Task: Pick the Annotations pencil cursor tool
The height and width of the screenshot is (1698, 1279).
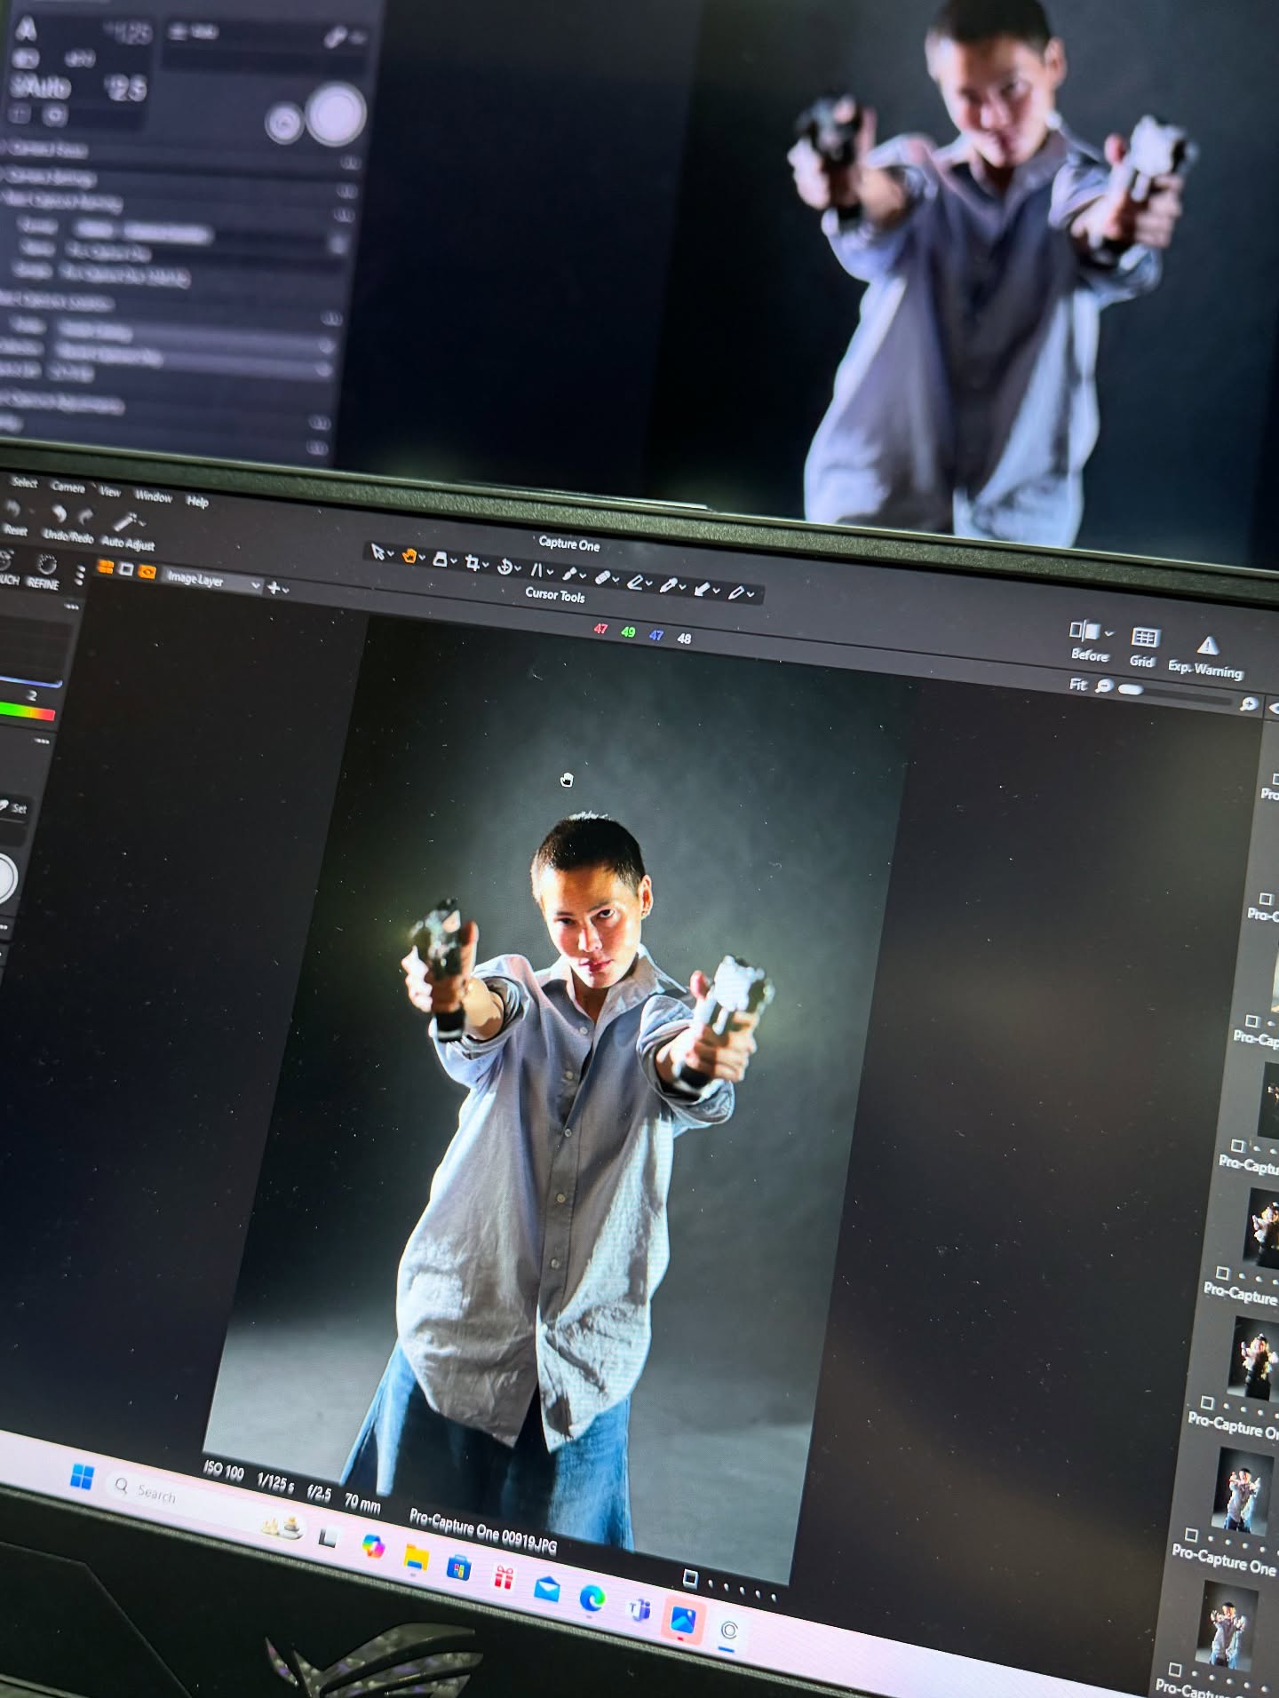Action: pos(735,591)
